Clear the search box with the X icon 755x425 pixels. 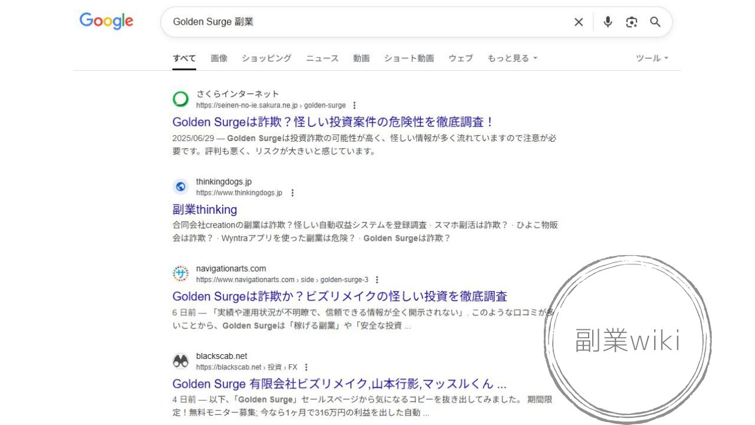pos(579,22)
